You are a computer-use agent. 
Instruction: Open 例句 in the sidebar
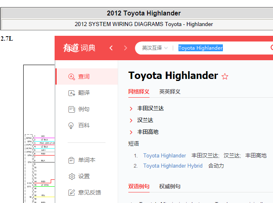click(87, 109)
